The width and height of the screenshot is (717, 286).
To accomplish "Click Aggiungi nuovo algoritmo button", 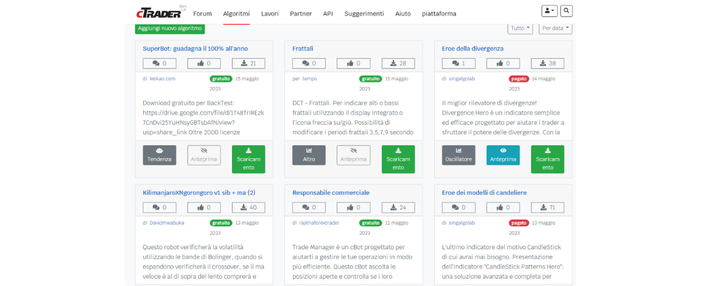I will point(170,28).
